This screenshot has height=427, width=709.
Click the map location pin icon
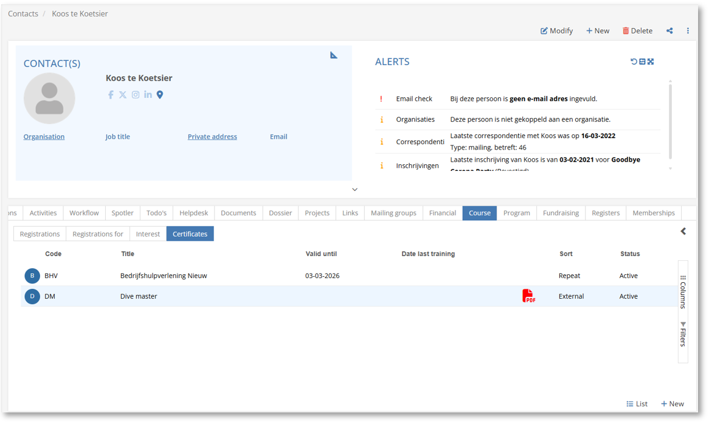click(160, 95)
